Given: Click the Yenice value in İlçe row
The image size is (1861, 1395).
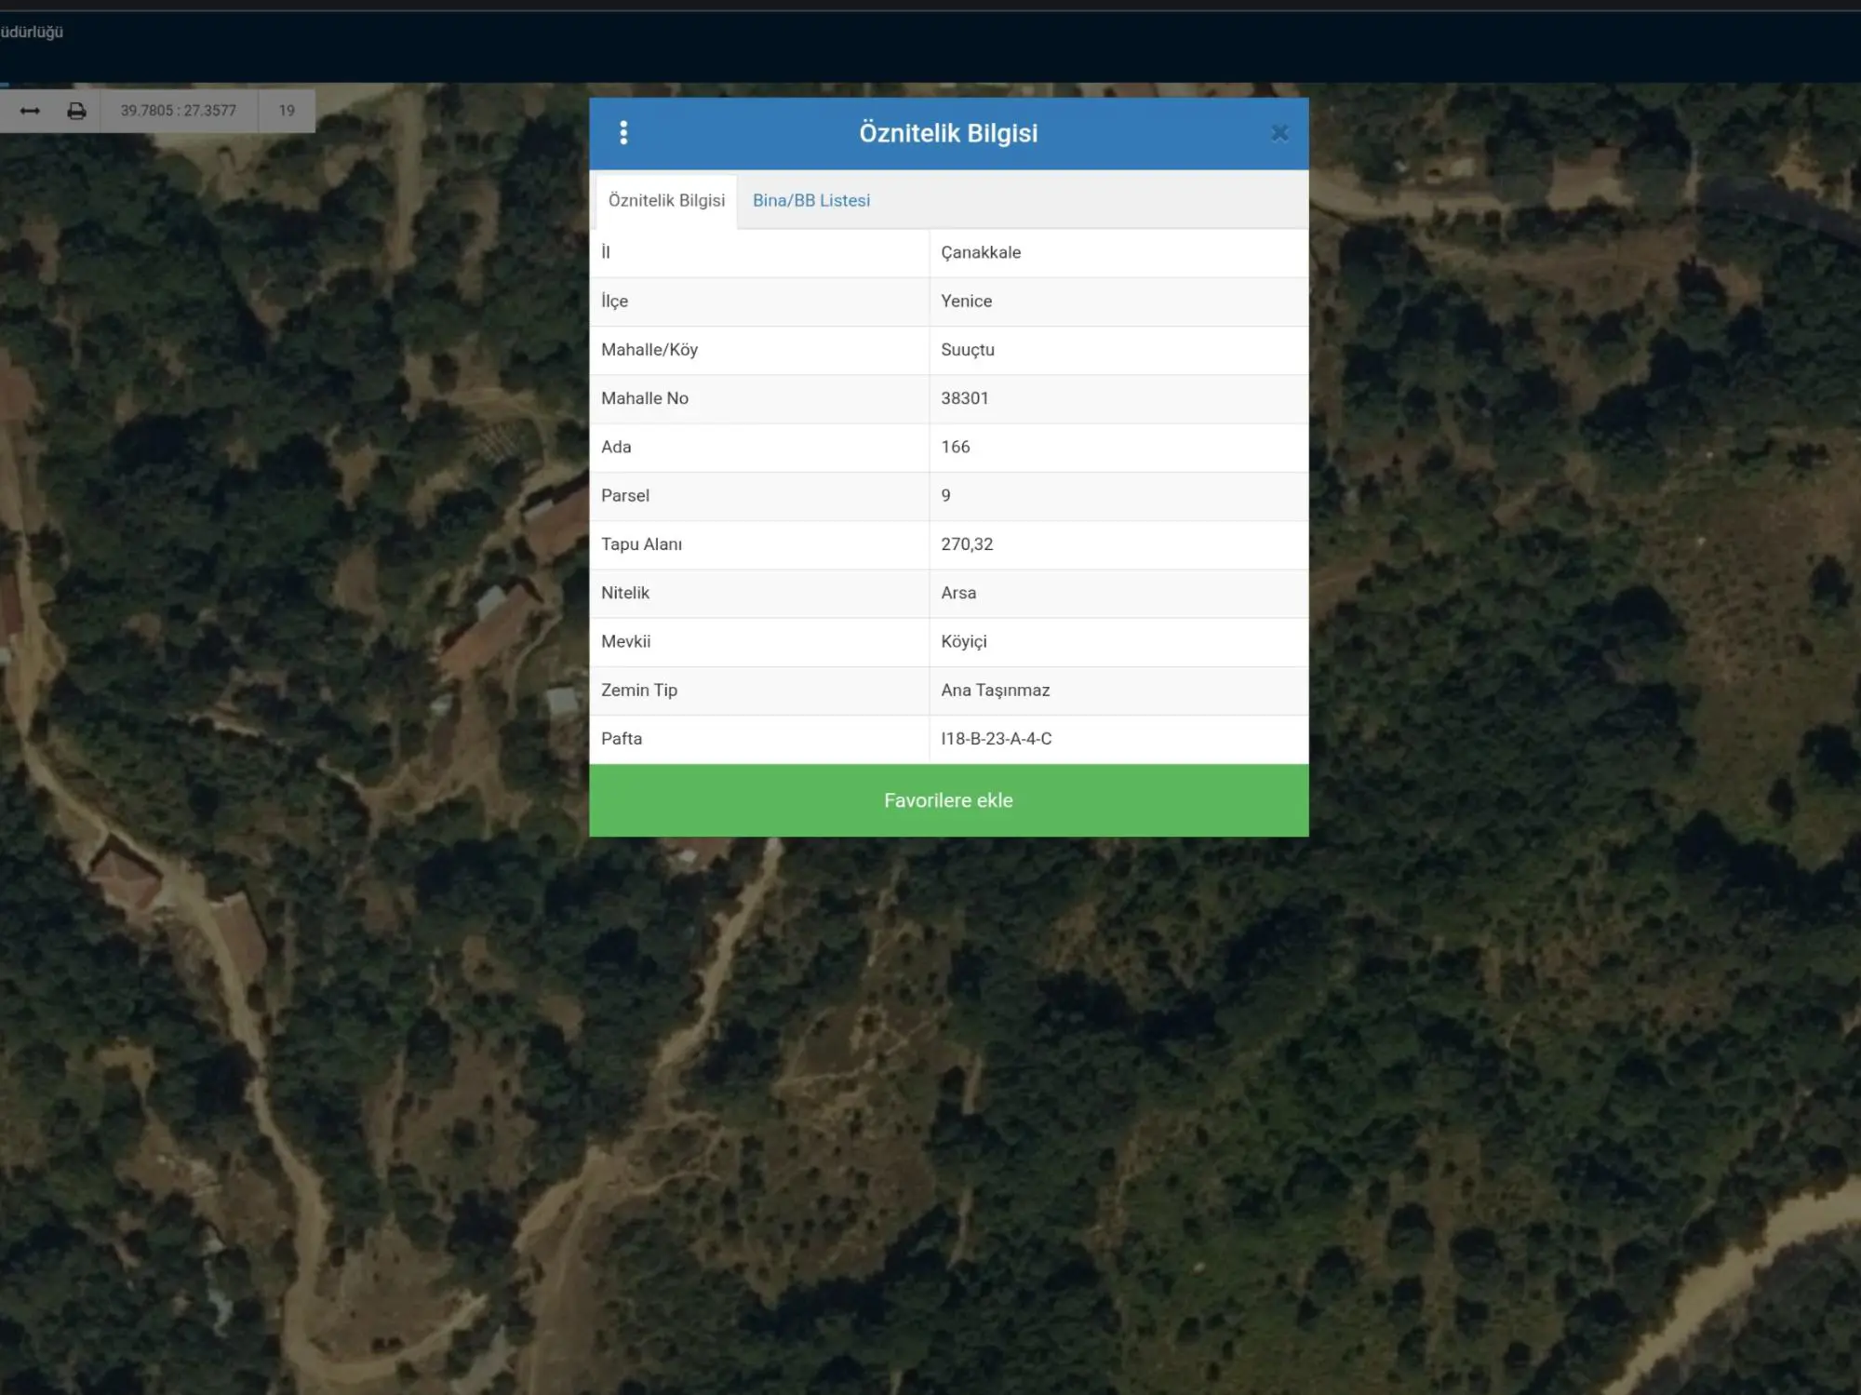Looking at the screenshot, I should [x=966, y=301].
